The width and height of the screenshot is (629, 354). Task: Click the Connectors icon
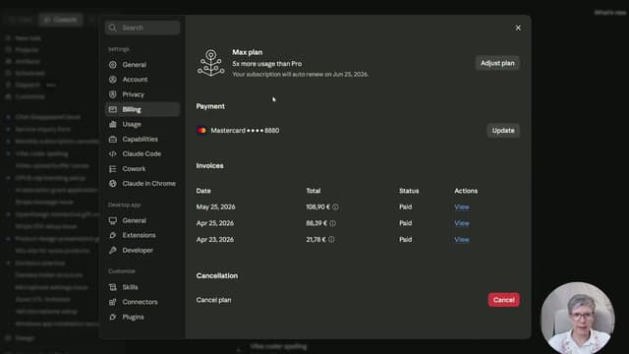113,302
